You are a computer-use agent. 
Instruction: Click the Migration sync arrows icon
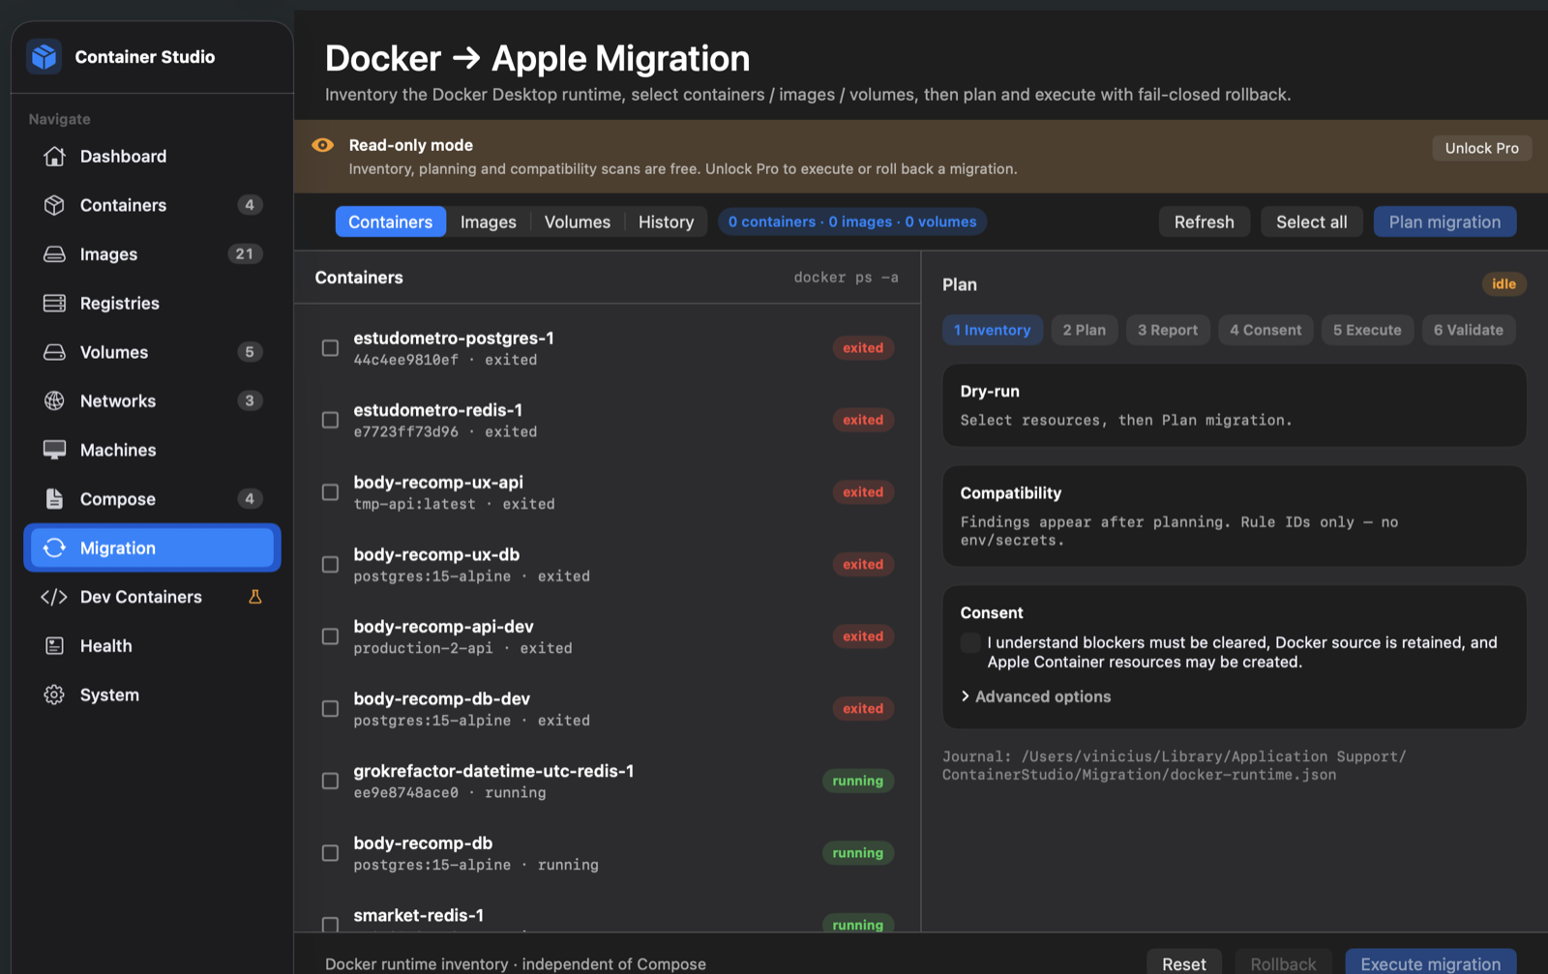pos(54,548)
